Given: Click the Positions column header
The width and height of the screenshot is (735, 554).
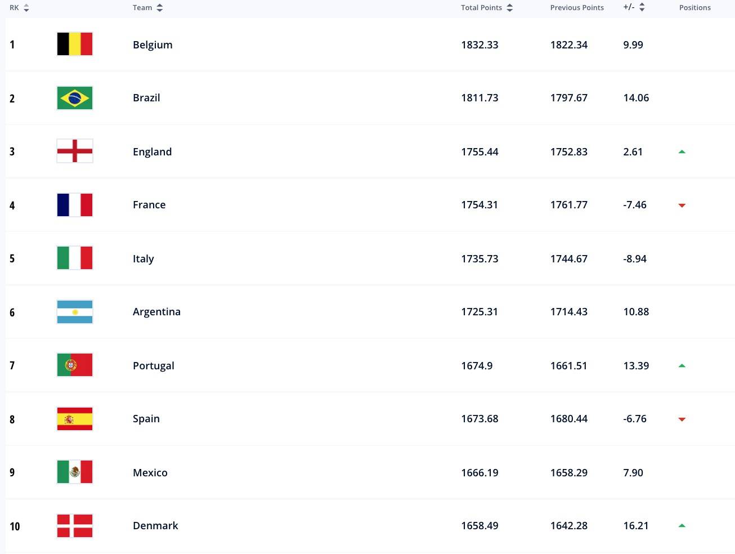Looking at the screenshot, I should point(694,7).
